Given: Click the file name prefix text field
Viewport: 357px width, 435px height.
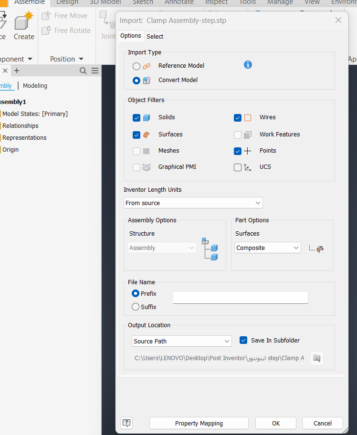Looking at the screenshot, I should [241, 298].
